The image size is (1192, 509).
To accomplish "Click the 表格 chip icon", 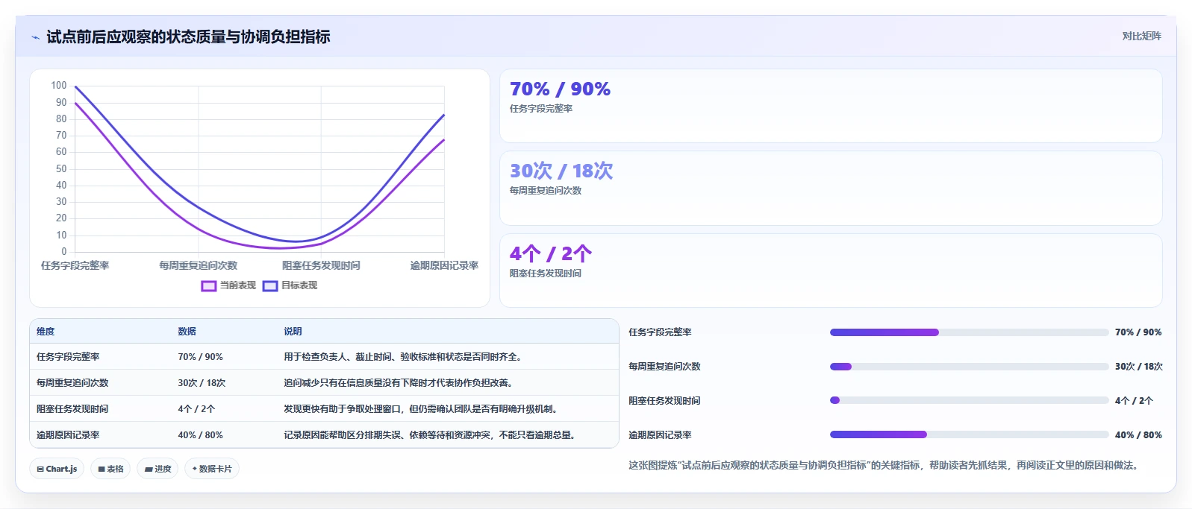I will (x=102, y=470).
